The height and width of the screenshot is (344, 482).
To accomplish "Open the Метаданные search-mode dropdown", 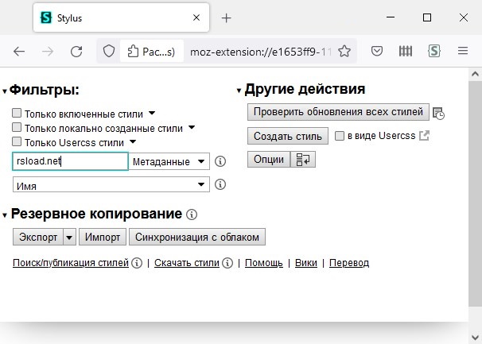I will 169,161.
